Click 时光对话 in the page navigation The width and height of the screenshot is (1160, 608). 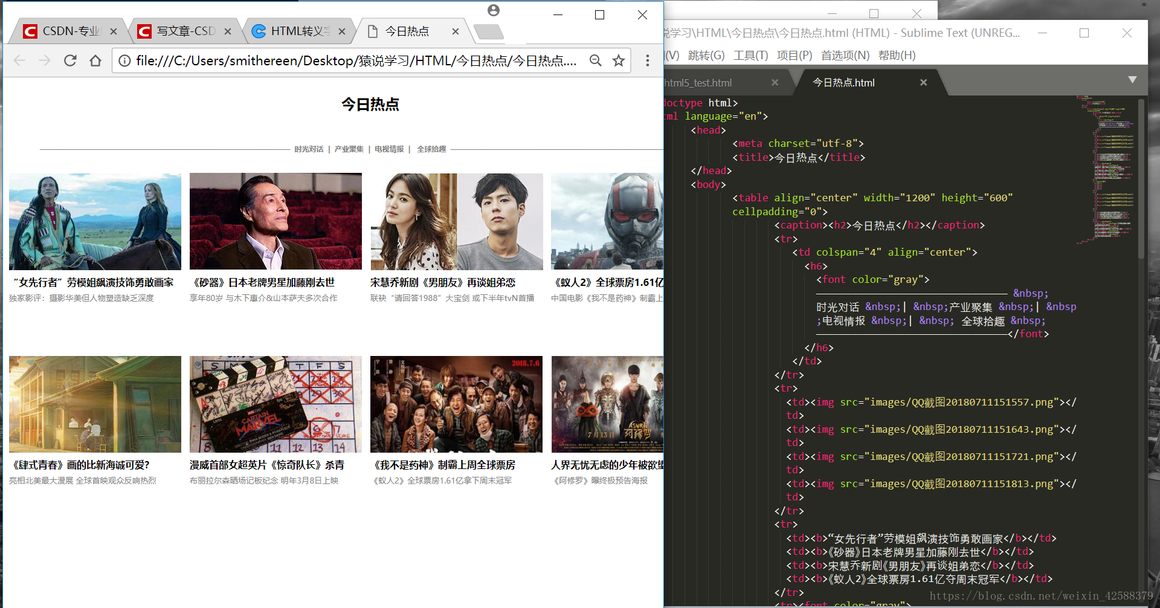pos(309,149)
